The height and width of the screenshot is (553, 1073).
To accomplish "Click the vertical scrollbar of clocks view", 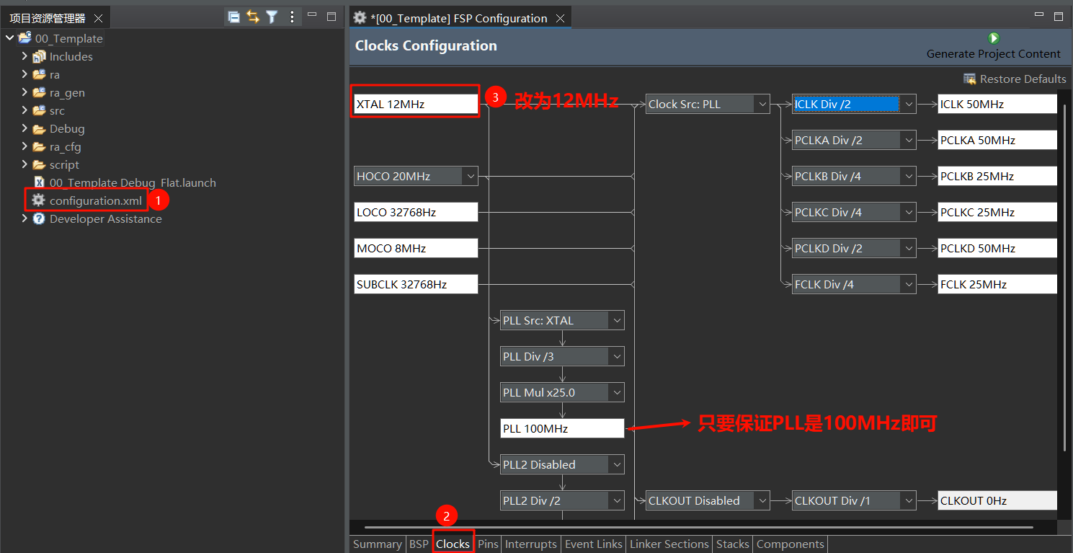I will tap(1064, 278).
